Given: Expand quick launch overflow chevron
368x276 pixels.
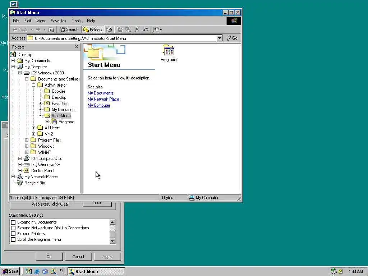Looking at the screenshot, I should coord(61,270).
